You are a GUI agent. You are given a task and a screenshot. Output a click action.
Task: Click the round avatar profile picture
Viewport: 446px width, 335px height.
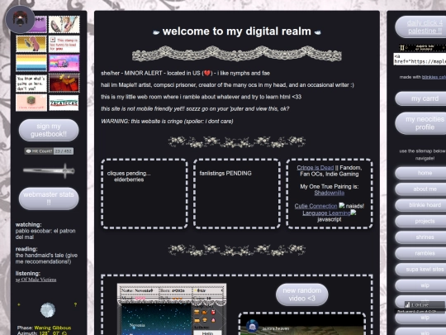pyautogui.click(x=20, y=19)
